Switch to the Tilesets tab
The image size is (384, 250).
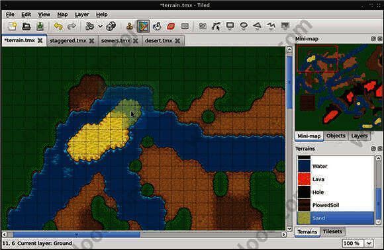(x=332, y=231)
